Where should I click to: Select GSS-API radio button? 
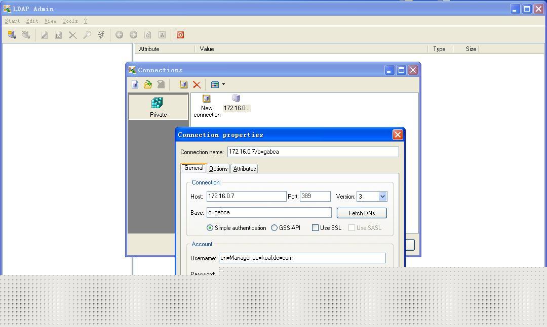pos(274,228)
